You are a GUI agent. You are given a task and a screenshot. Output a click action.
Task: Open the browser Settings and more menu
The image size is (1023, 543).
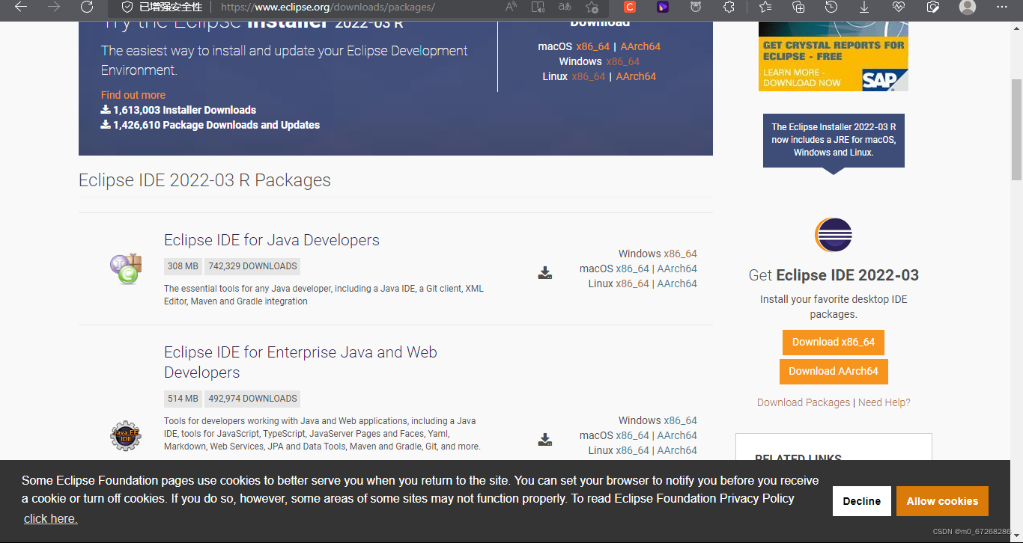pos(1002,7)
